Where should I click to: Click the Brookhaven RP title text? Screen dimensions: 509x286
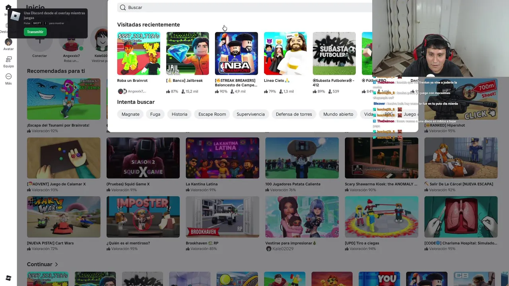(x=202, y=243)
